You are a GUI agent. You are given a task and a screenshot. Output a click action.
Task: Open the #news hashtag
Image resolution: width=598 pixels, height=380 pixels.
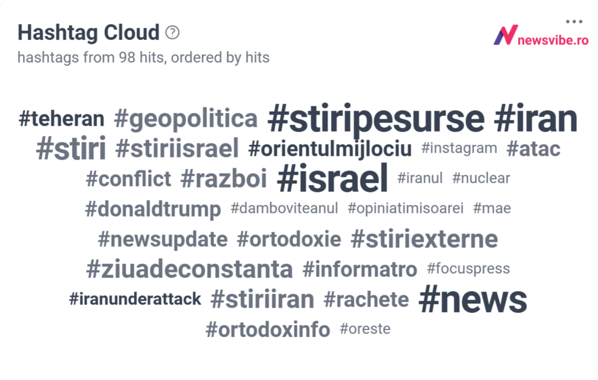[473, 299]
